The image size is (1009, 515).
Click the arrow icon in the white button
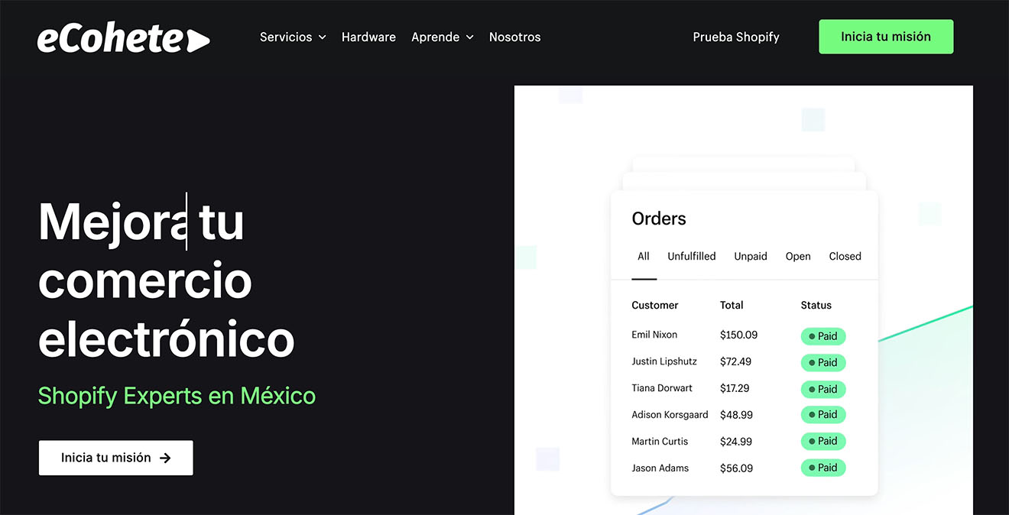click(x=165, y=458)
